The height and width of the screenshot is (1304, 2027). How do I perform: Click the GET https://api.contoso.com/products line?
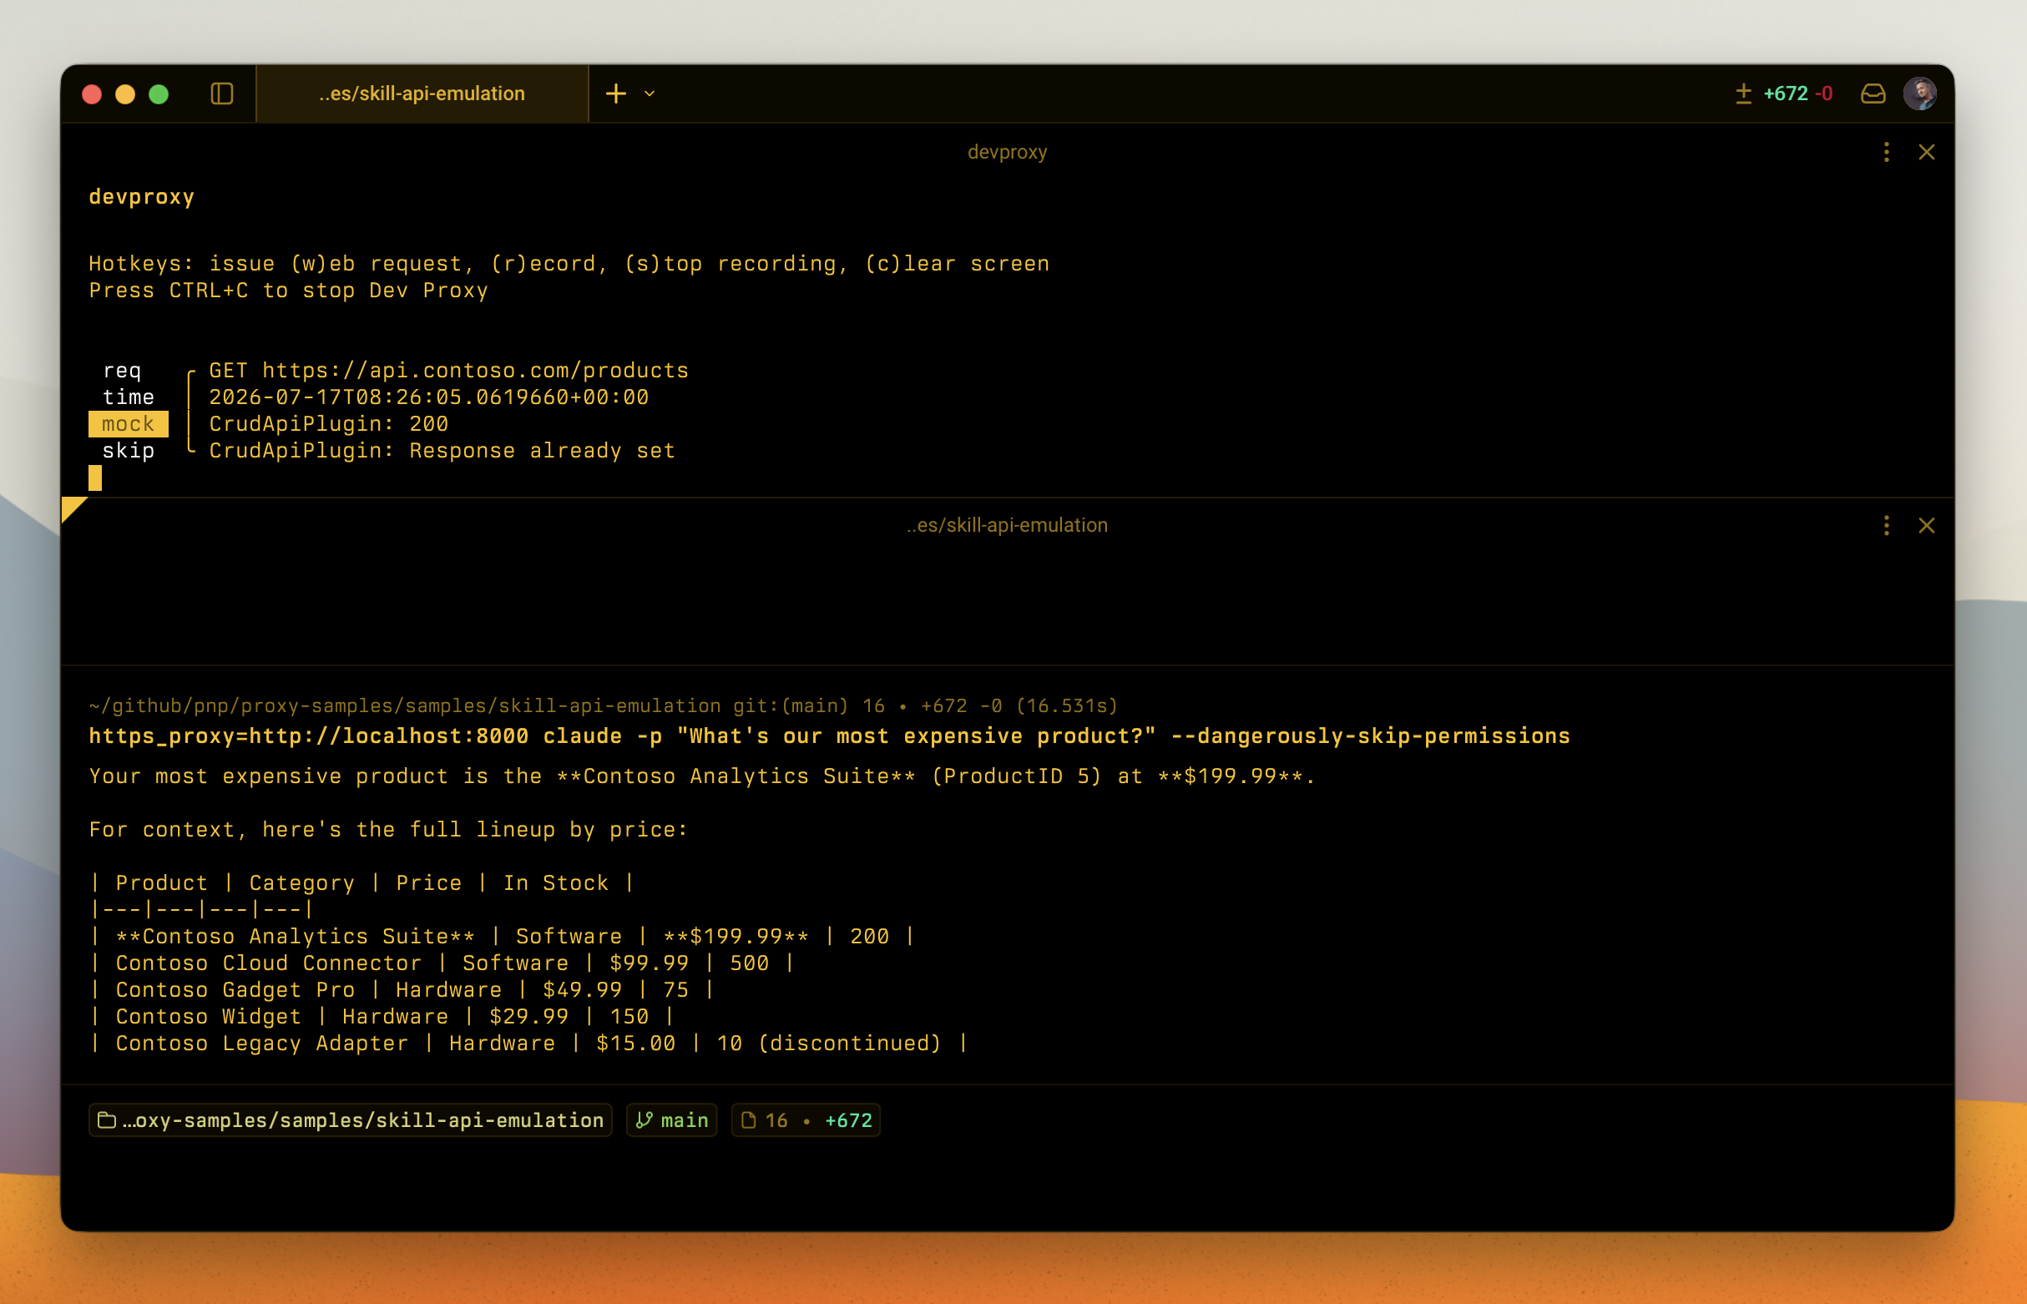click(x=449, y=371)
